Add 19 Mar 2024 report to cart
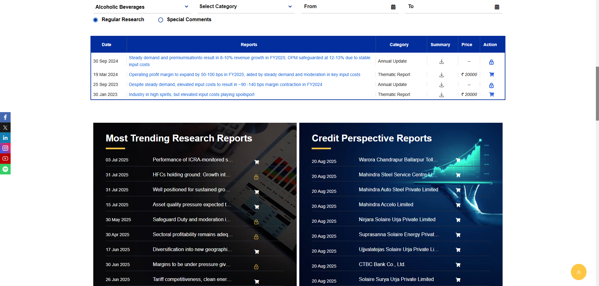Image resolution: width=599 pixels, height=286 pixels. tap(491, 74)
